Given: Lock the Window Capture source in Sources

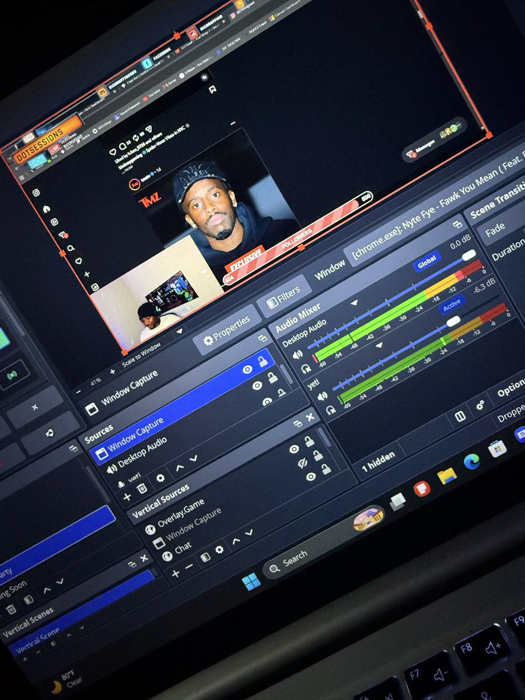Looking at the screenshot, I should click(263, 362).
